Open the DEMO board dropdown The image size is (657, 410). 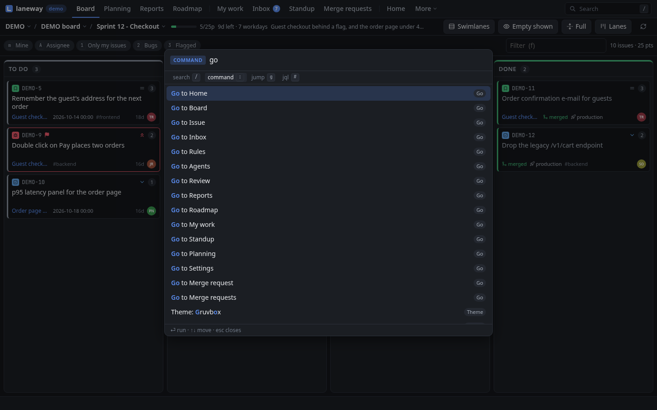click(x=63, y=26)
